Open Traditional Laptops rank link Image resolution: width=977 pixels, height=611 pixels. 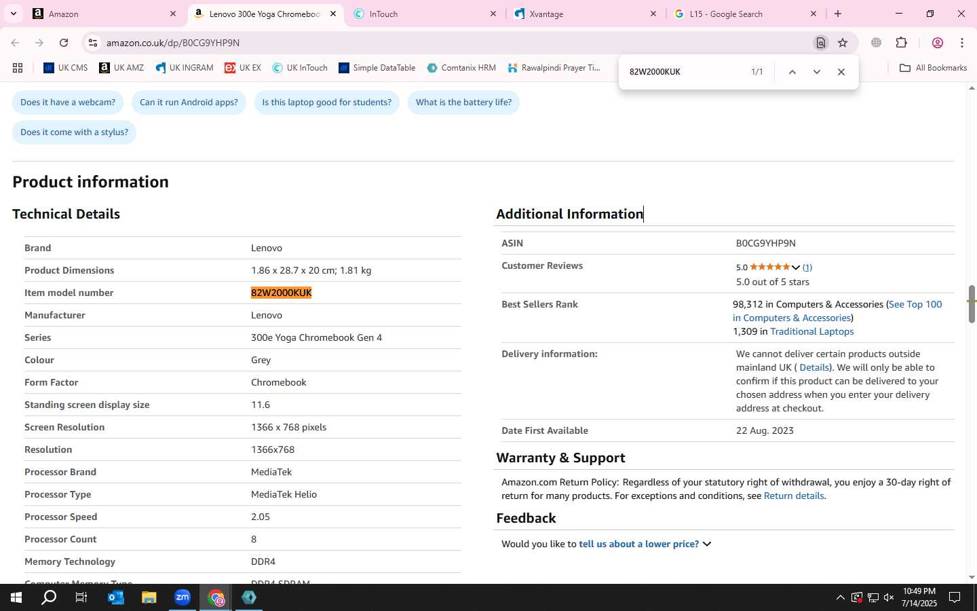click(x=812, y=331)
